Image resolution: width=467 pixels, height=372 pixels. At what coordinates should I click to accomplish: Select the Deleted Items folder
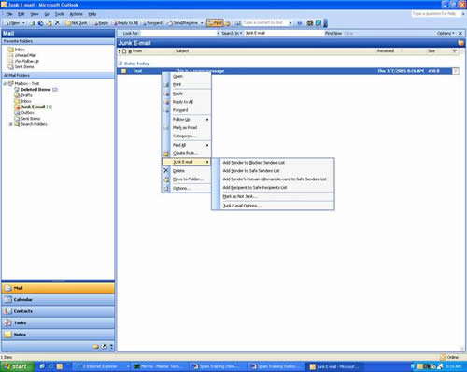point(35,90)
